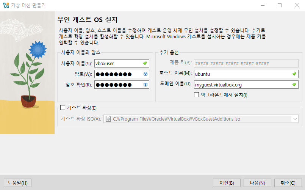Focus the 암호(W) password field
Screen dimensions: 305x190
tap(122, 74)
